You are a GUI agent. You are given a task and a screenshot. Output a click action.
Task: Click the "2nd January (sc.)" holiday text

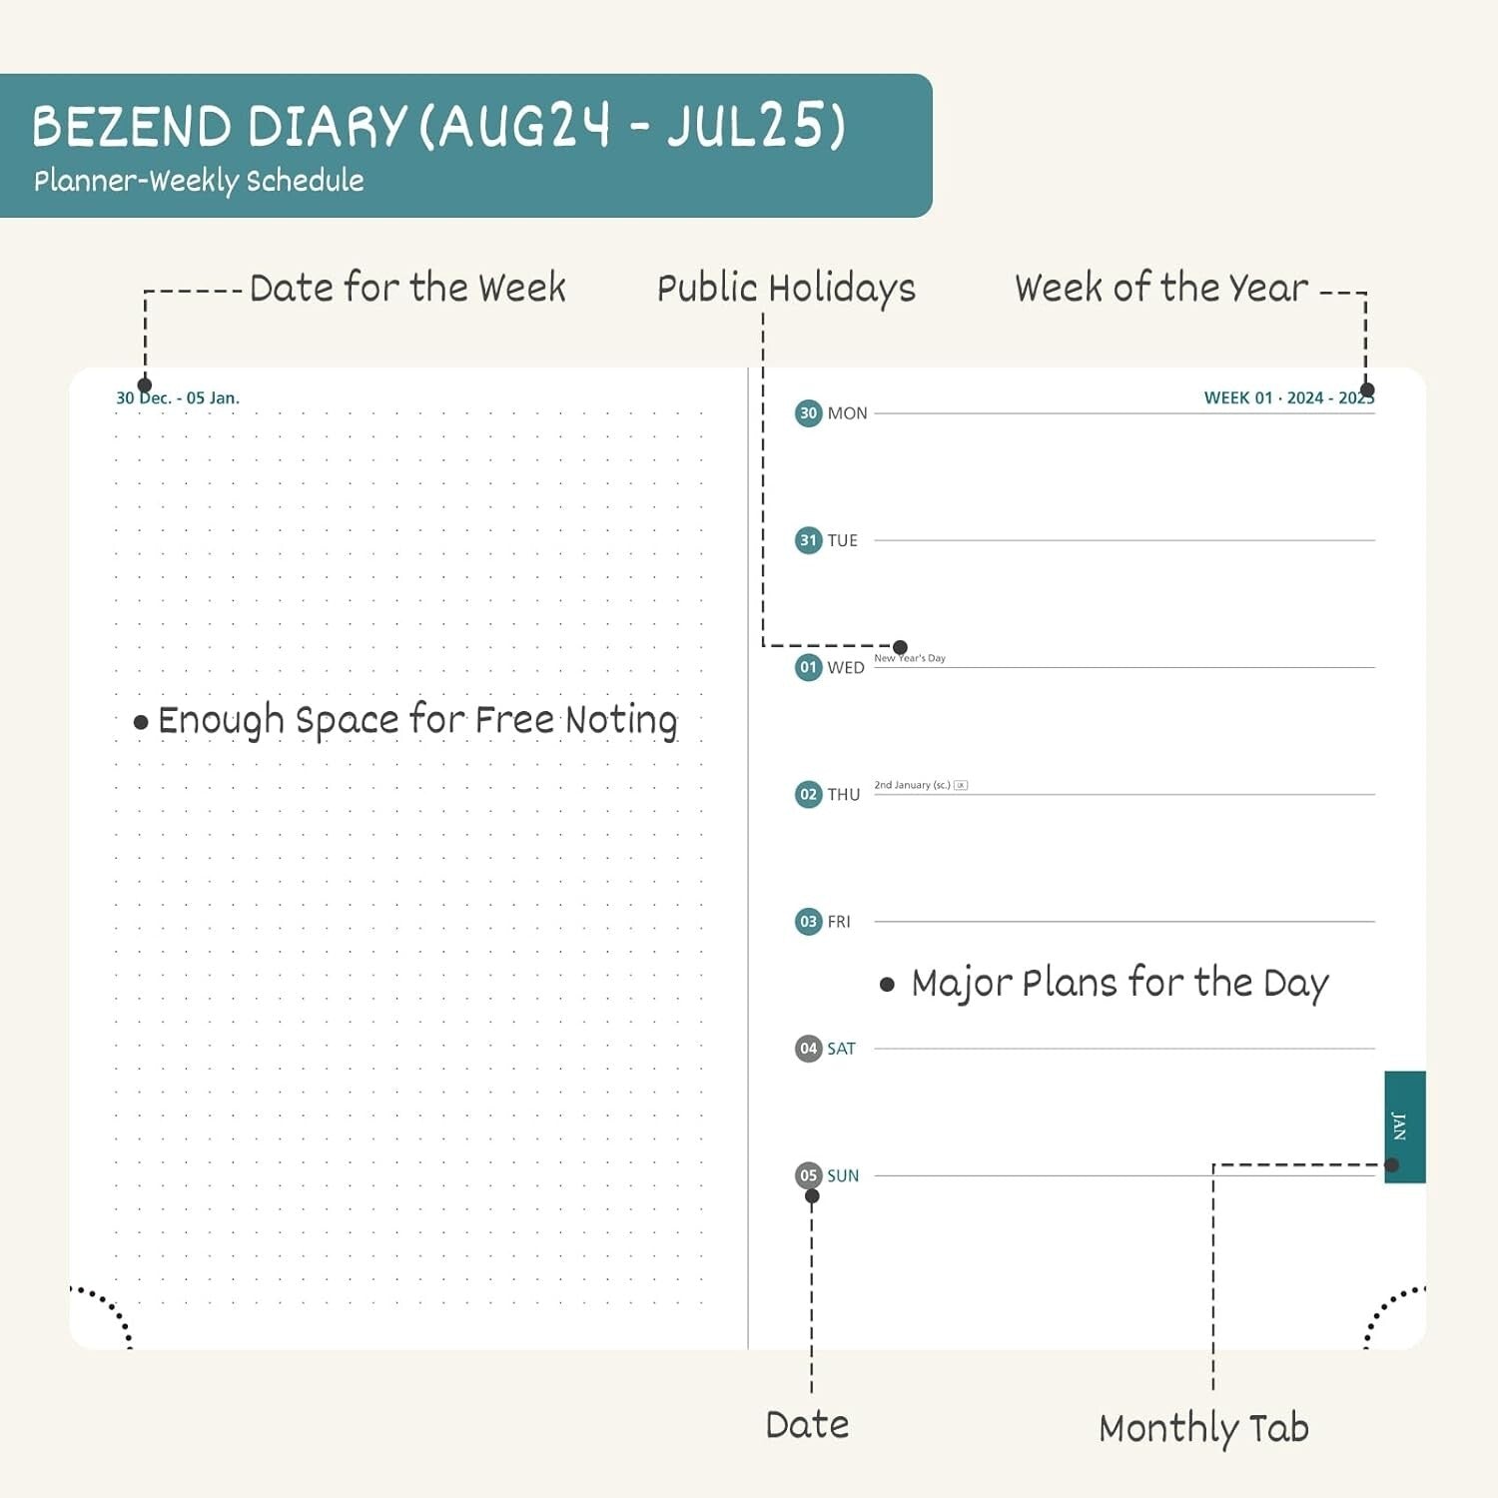point(912,785)
